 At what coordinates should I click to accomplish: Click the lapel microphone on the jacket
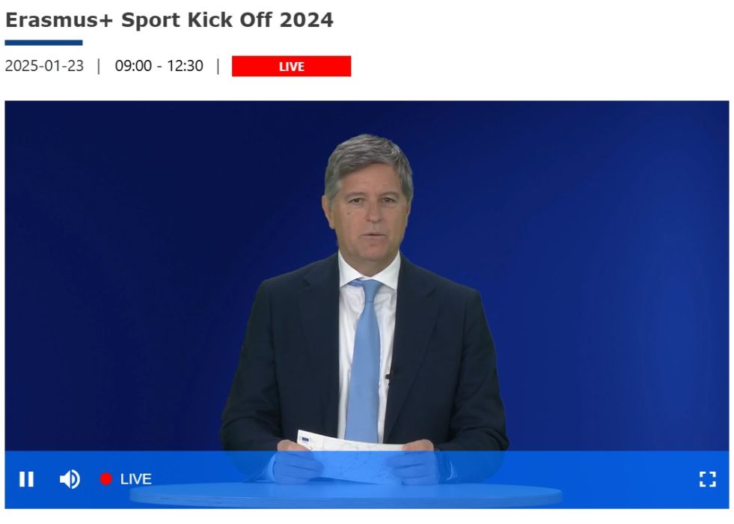click(390, 376)
